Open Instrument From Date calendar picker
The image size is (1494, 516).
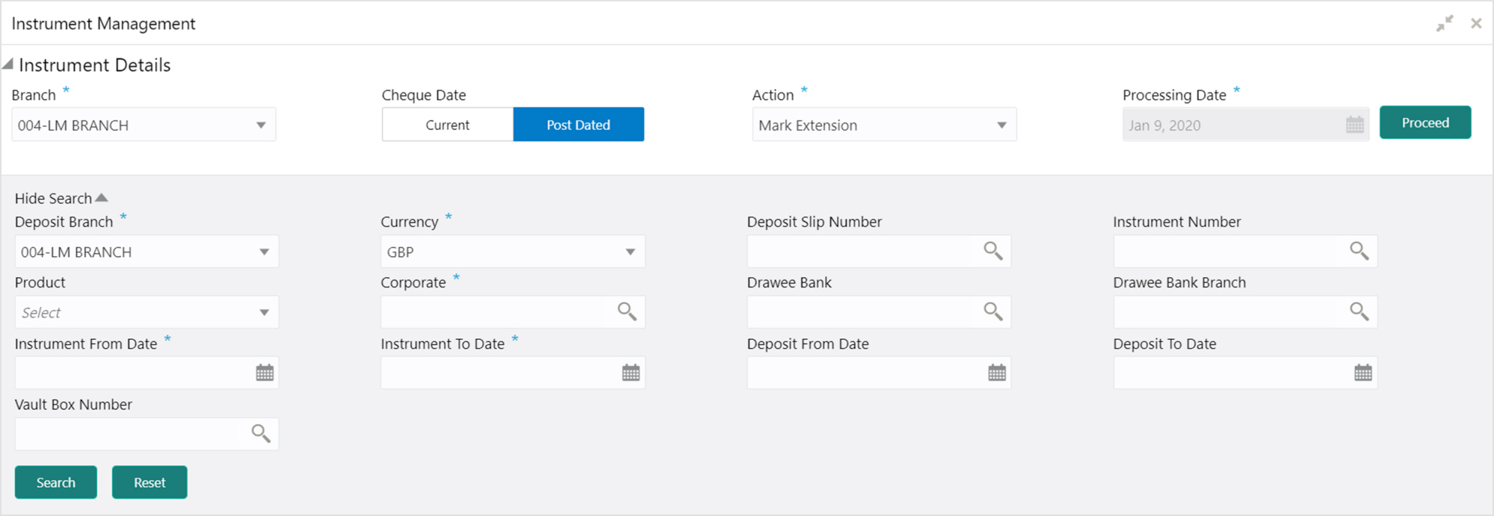265,373
